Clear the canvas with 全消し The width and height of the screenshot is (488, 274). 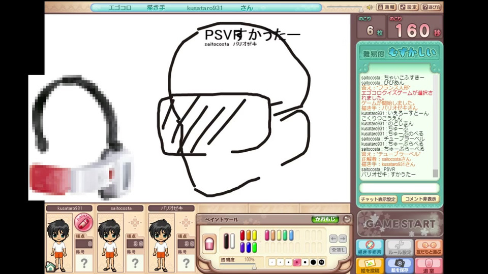pos(338,250)
